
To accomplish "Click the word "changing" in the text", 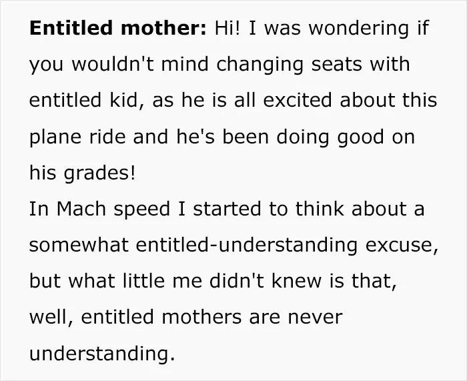I will pyautogui.click(x=260, y=65).
